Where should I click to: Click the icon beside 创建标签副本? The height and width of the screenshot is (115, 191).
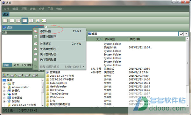coord(35,36)
